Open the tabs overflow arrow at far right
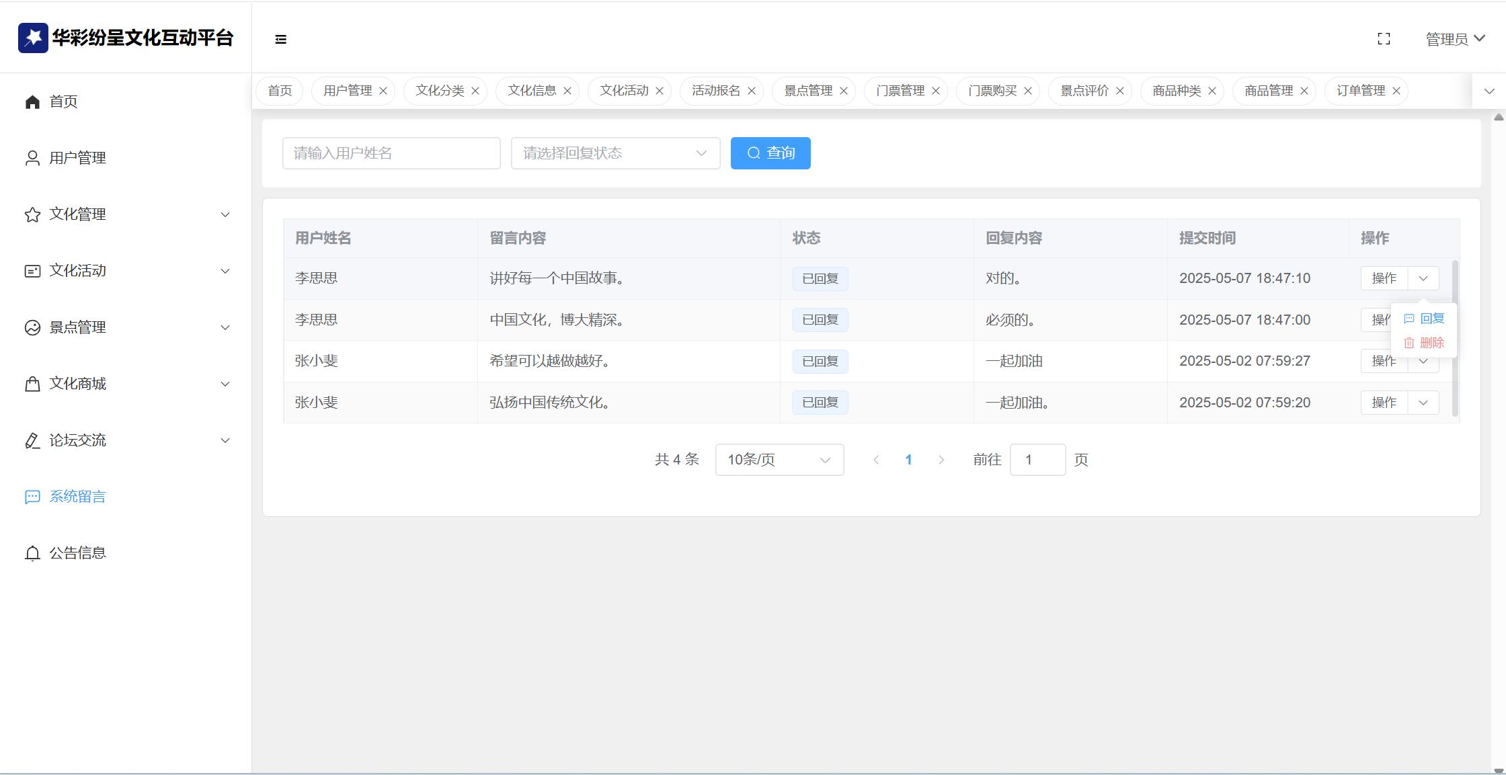Screen dimensions: 1506x775 click(x=1489, y=91)
